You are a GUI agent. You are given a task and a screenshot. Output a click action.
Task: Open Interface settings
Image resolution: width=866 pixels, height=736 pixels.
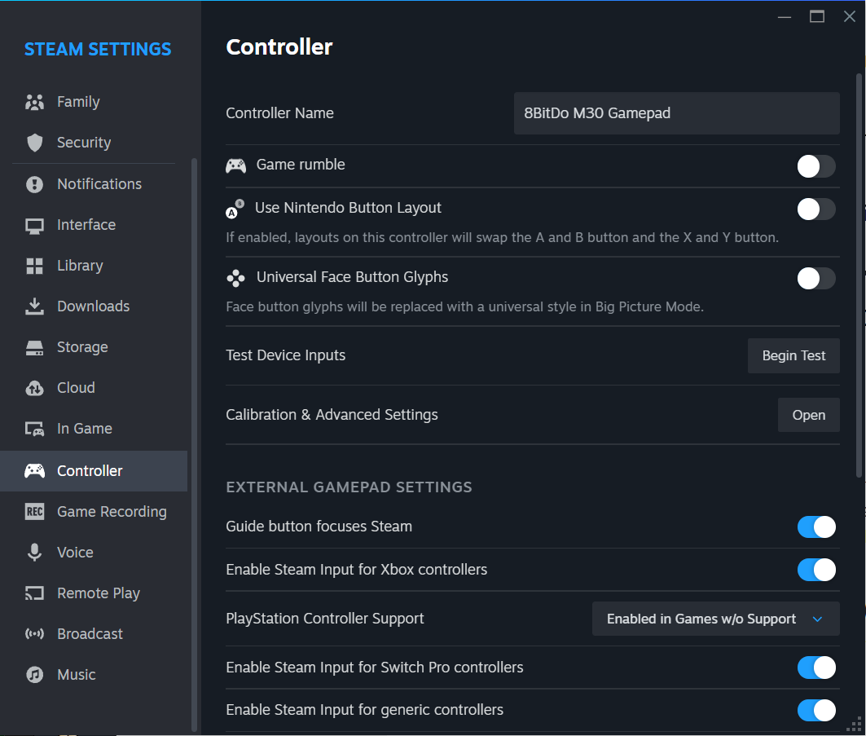point(94,226)
